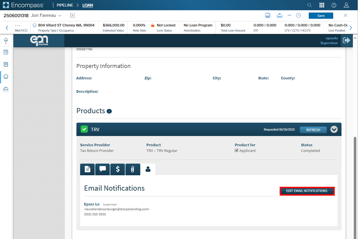Click the house icon by property address

(x=35, y=25)
